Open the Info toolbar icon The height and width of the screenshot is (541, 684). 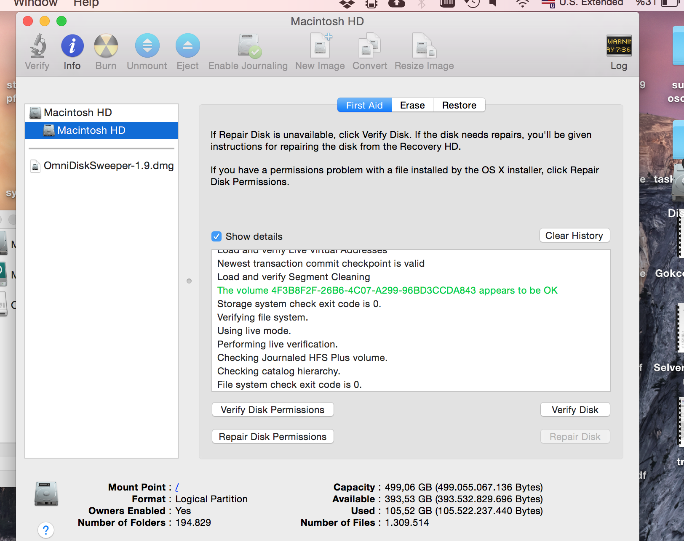click(x=72, y=46)
